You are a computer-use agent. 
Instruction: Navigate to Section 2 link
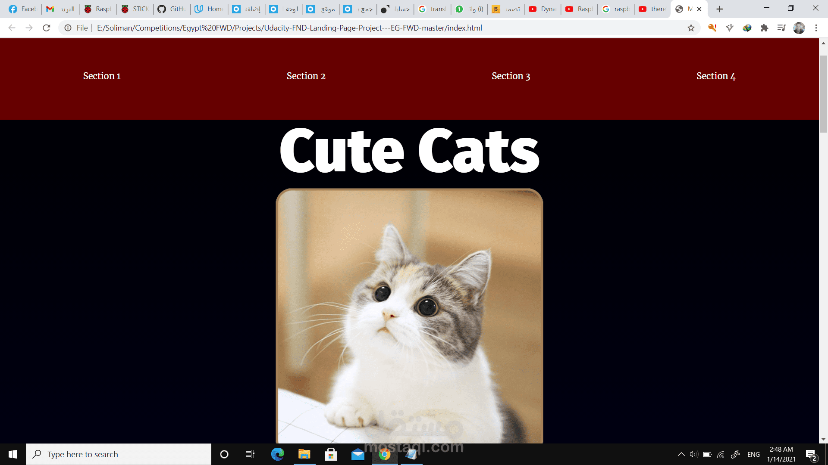(306, 76)
